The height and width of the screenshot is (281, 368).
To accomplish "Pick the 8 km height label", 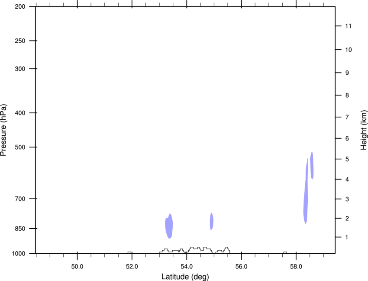I will (x=347, y=96).
